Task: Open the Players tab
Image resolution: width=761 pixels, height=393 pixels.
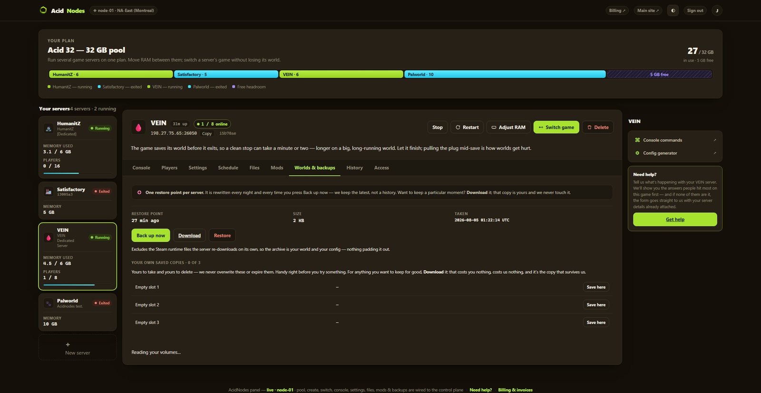Action: (169, 168)
